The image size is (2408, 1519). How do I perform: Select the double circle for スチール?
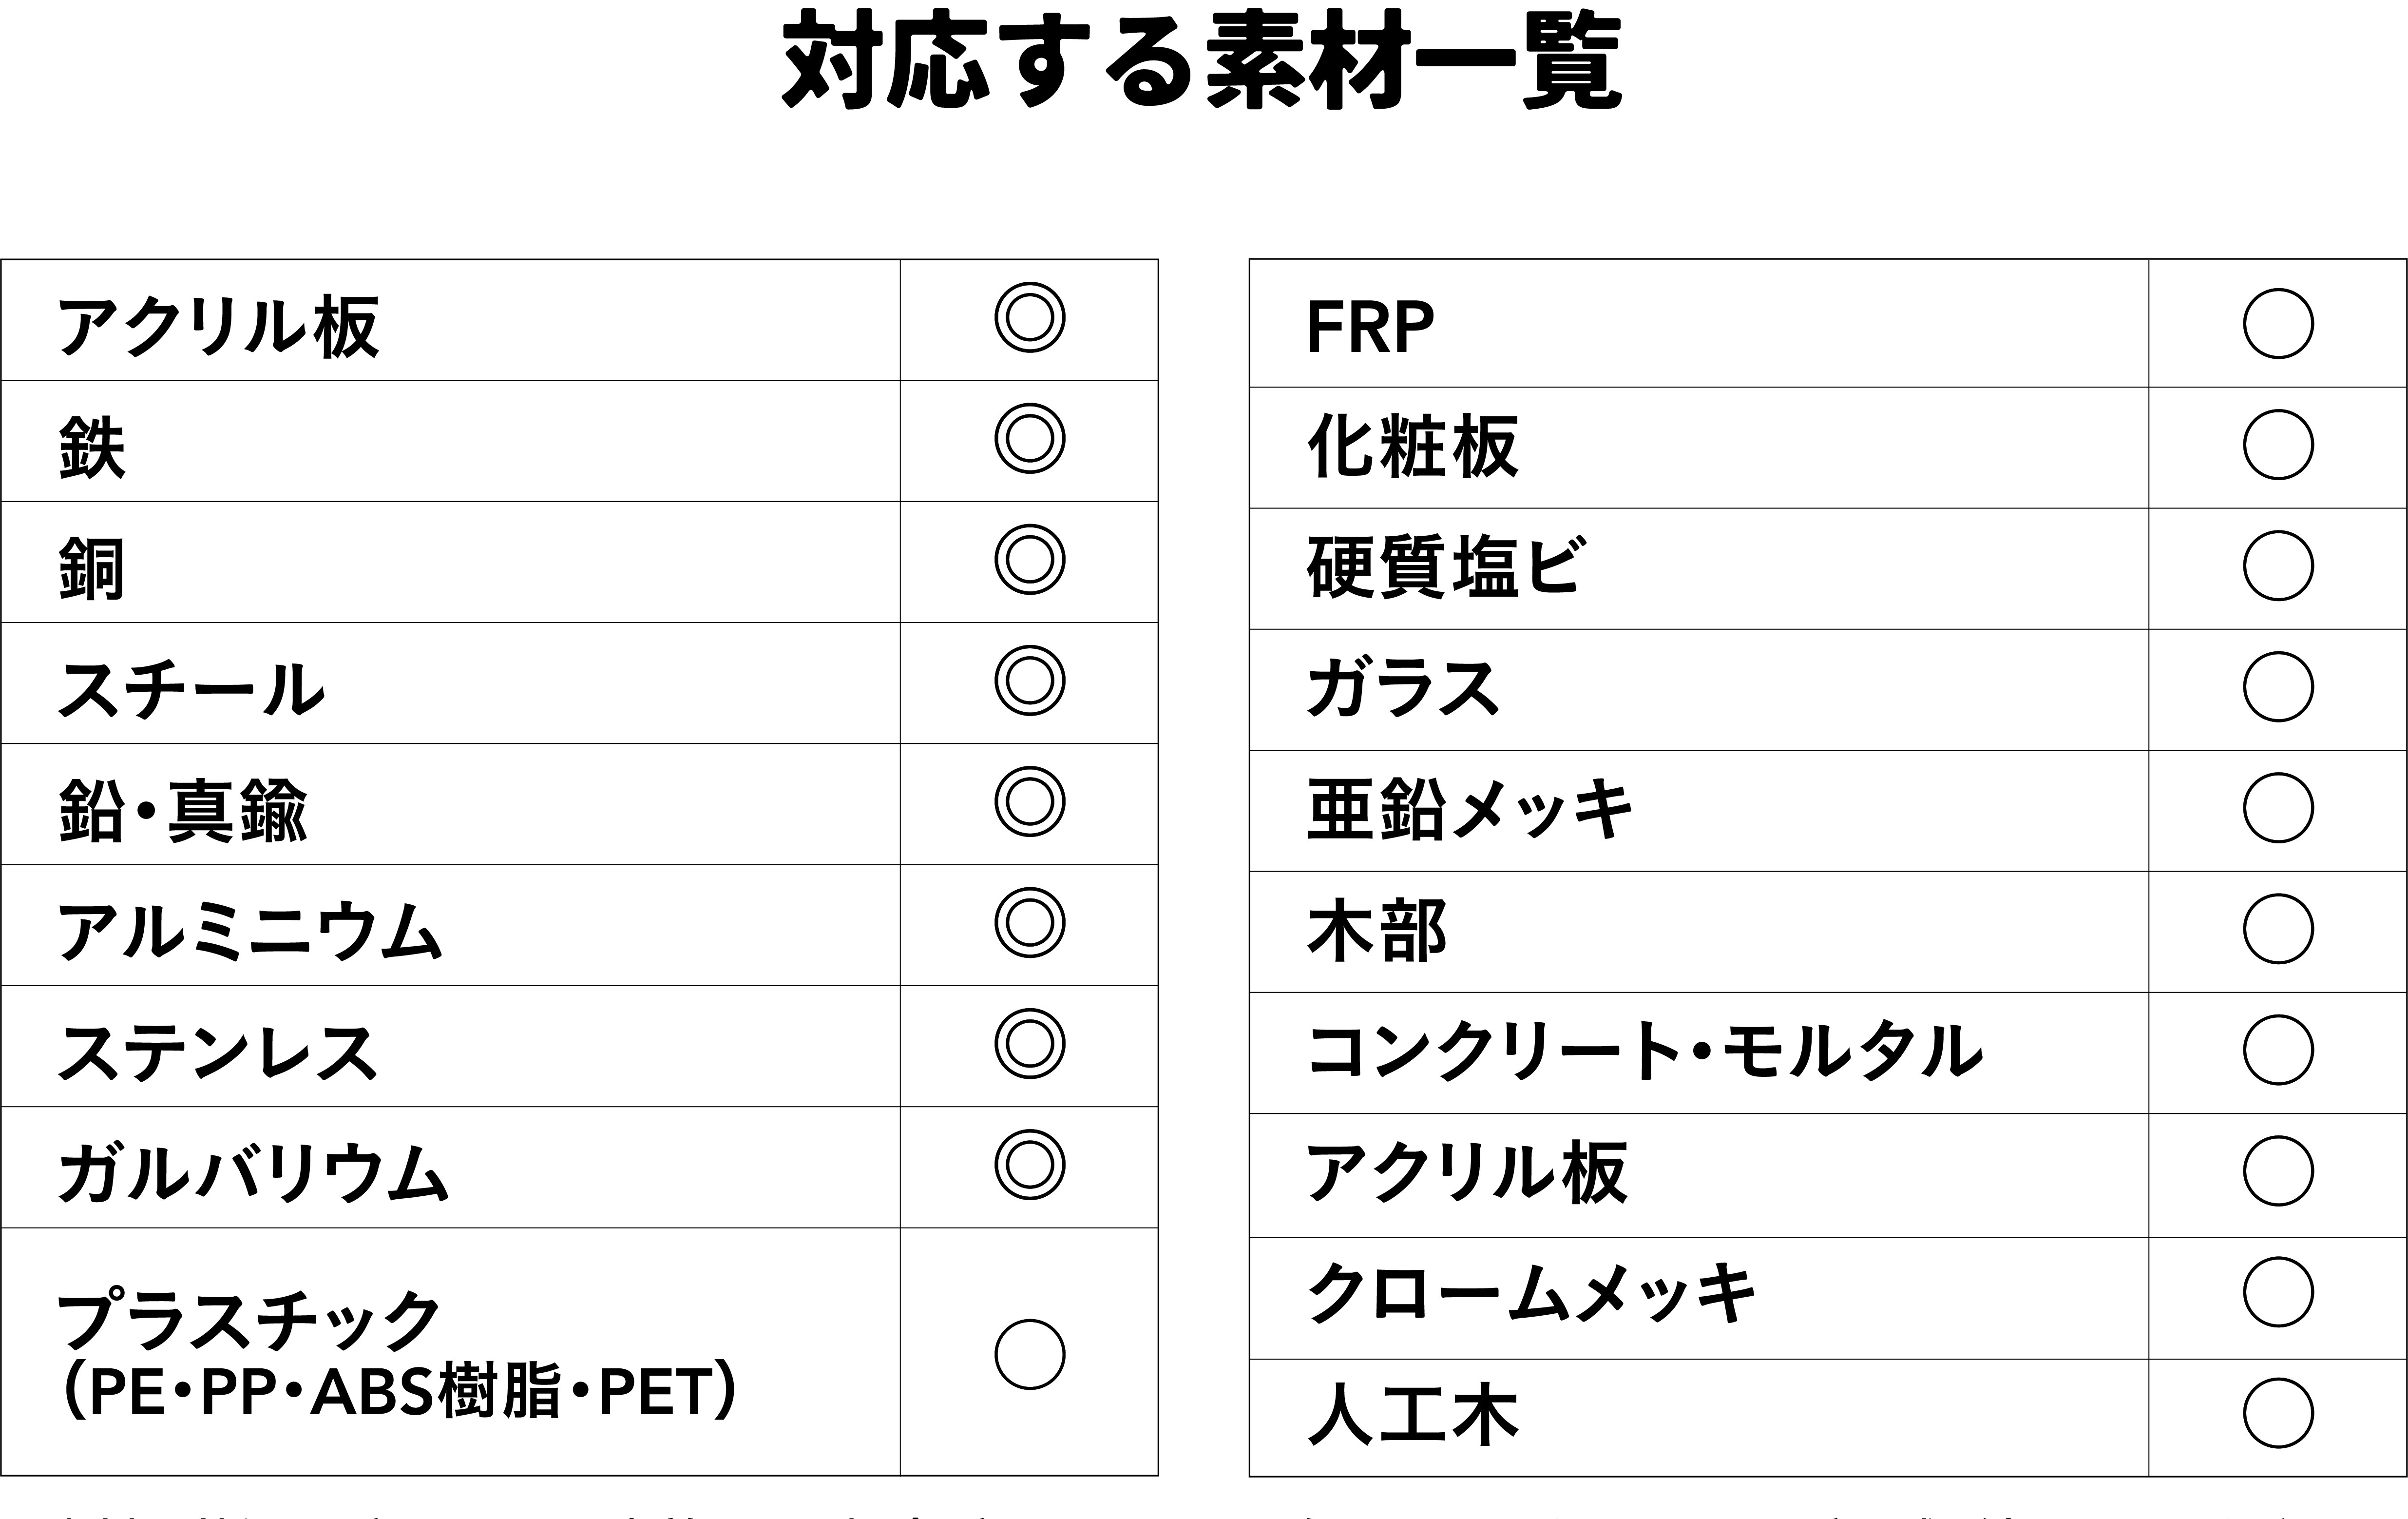click(1029, 681)
